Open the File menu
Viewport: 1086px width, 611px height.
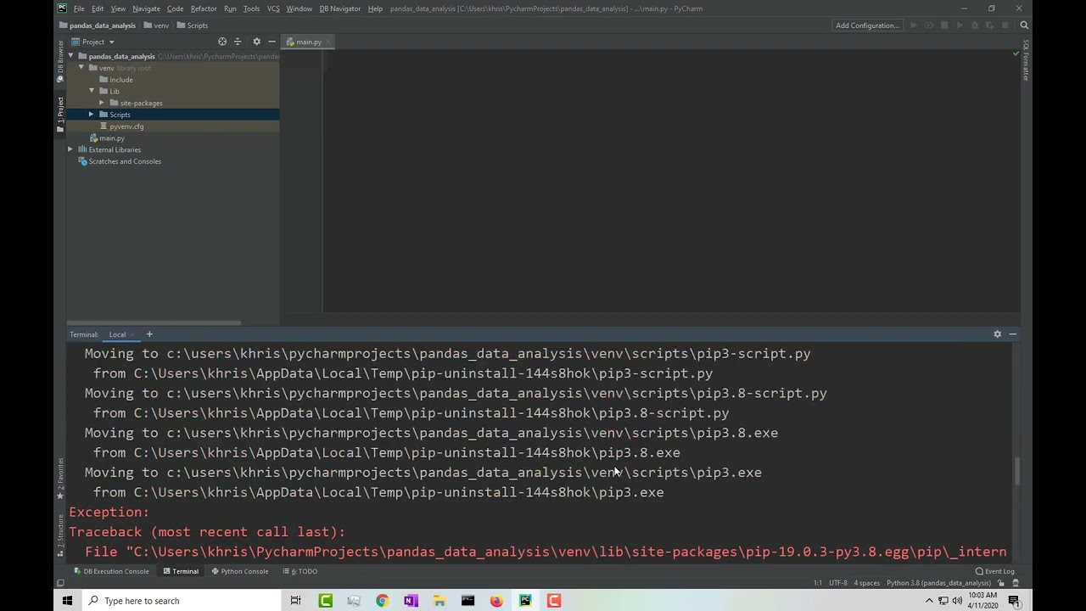79,8
